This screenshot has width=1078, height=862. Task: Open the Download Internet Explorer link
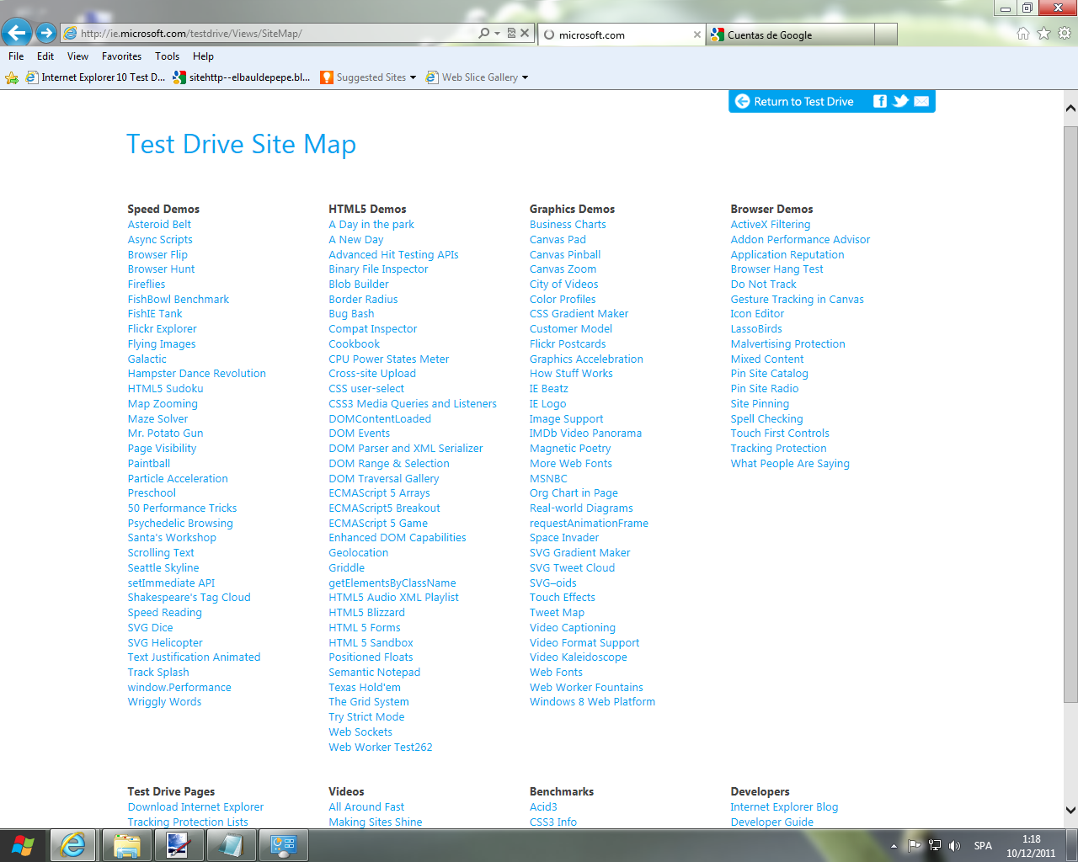pyautogui.click(x=195, y=807)
